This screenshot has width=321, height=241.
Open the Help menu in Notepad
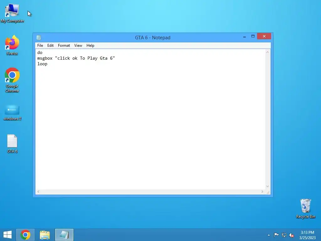tap(90, 46)
